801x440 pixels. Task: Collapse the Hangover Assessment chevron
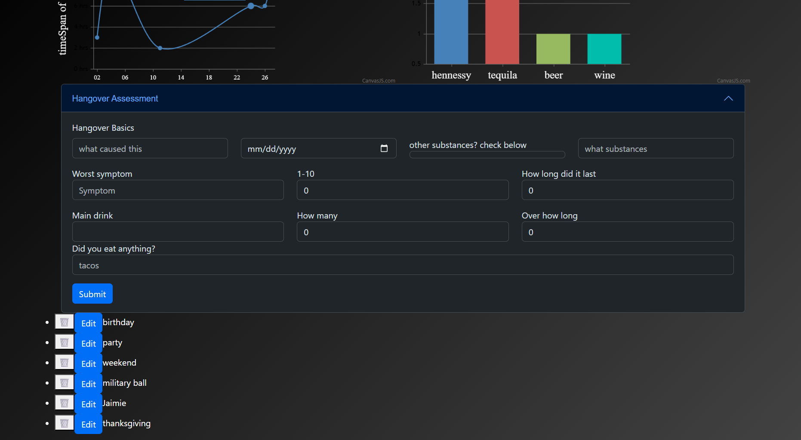tap(728, 98)
